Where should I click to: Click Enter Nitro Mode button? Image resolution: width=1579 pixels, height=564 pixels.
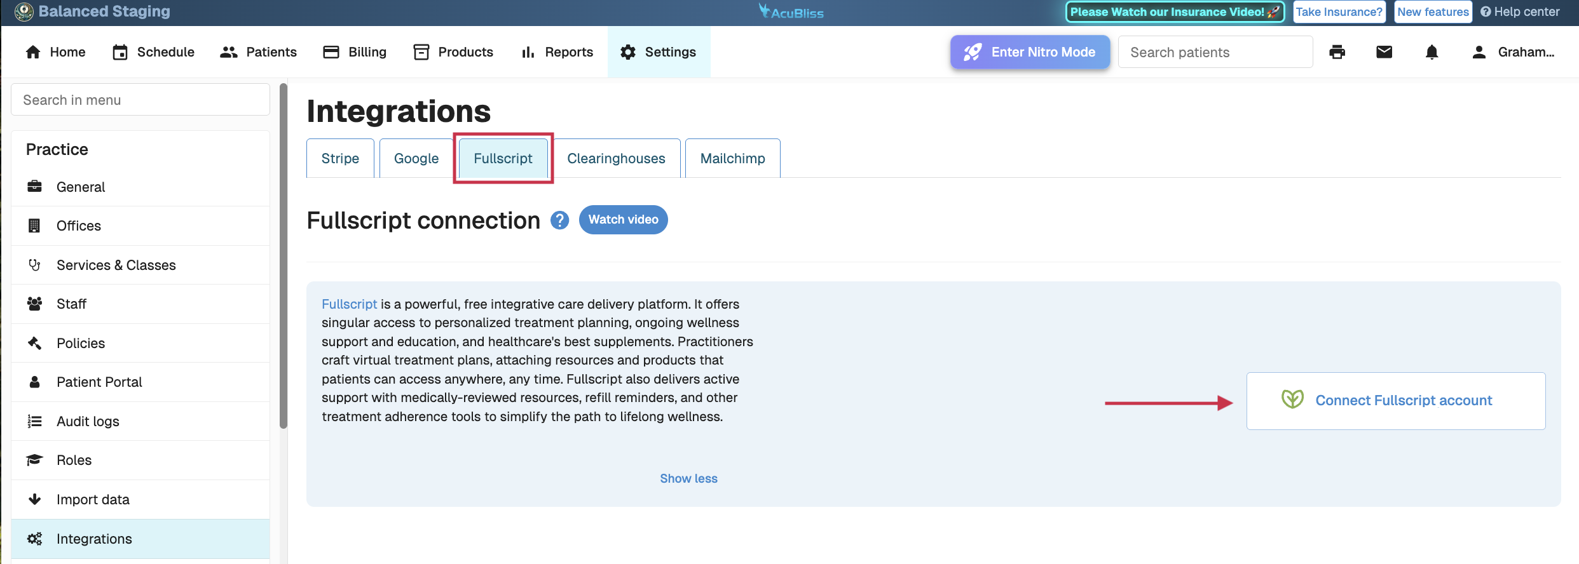tap(1030, 52)
